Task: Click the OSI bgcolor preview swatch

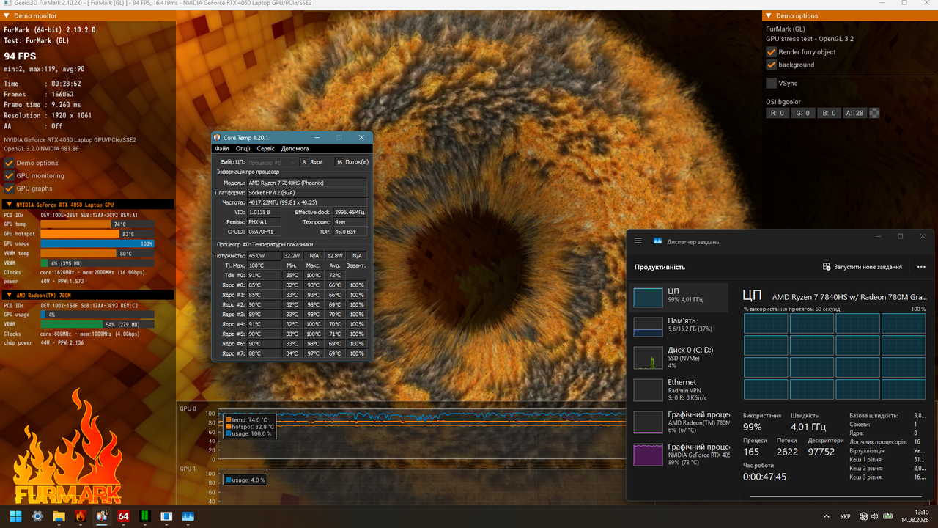Action: pos(874,113)
